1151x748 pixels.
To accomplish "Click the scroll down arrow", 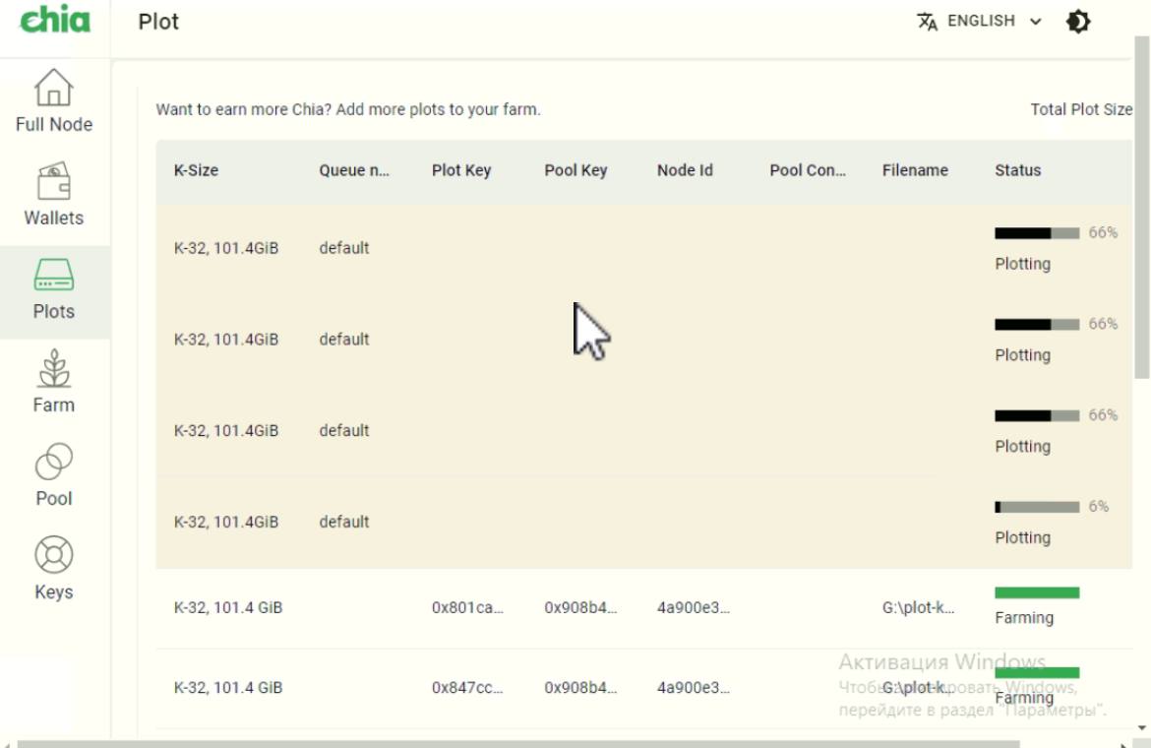I will click(x=1141, y=728).
